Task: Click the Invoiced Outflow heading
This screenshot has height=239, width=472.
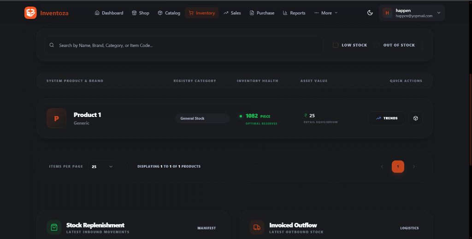Action: 293,225
